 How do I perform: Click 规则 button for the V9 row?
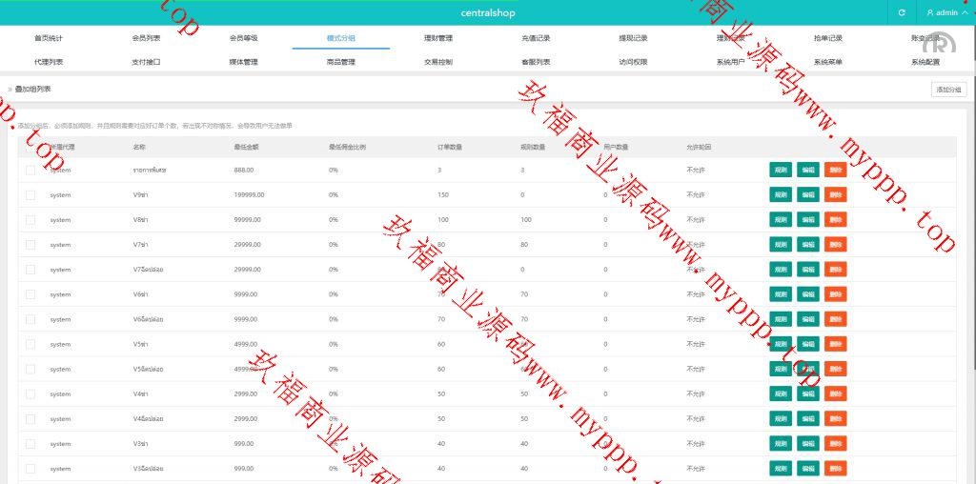[781, 194]
